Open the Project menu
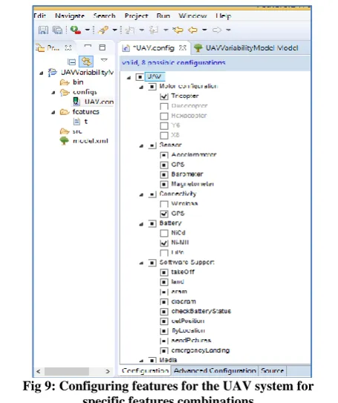 pyautogui.click(x=136, y=16)
